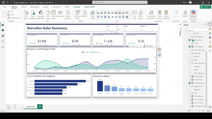This screenshot has height=119, width=212.
Task: Switch to the Format tab
Action: coord(77,7)
